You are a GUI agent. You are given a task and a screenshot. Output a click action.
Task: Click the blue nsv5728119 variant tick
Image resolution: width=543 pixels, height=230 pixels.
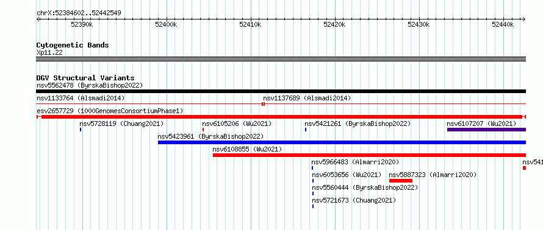[81, 130]
